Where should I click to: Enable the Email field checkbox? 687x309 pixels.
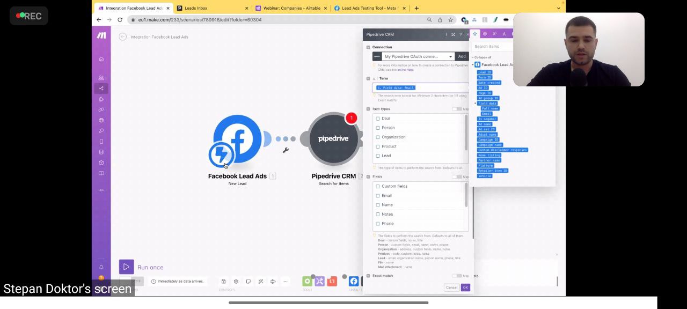click(378, 196)
